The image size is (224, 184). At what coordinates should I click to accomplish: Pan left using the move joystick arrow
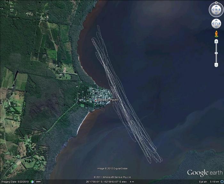click(x=212, y=24)
